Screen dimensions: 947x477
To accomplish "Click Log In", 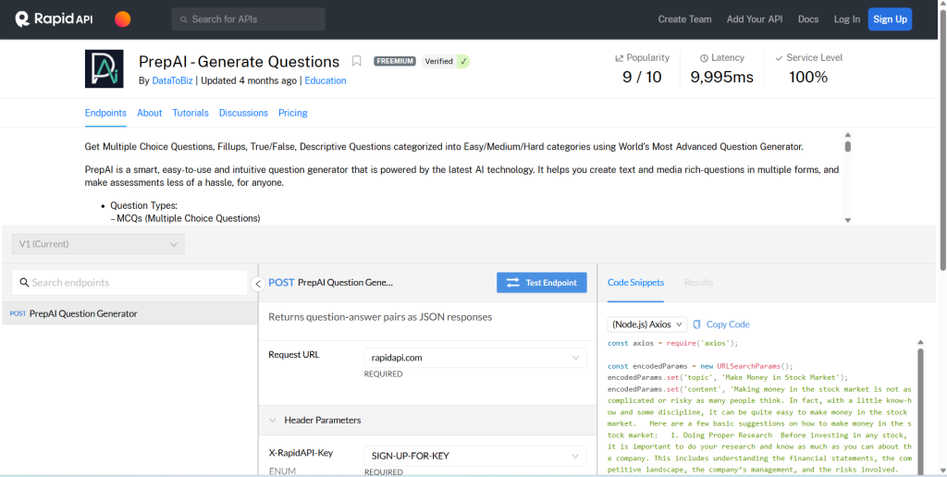I will [847, 19].
